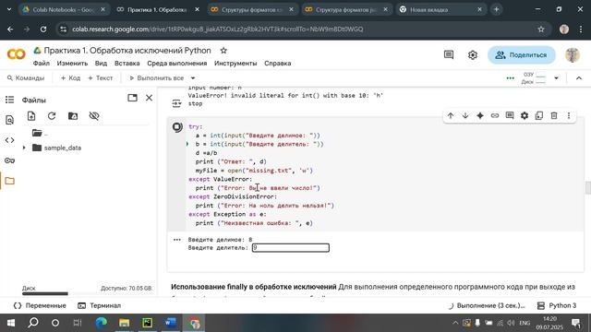Open the Переменные variables panel
Screen dimensions: 591x332
40,305
